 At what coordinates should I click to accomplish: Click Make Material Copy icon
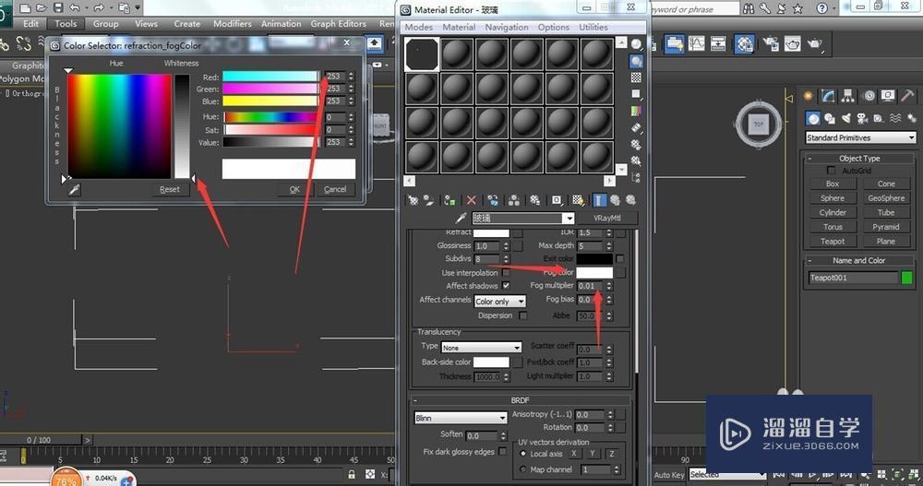click(493, 201)
